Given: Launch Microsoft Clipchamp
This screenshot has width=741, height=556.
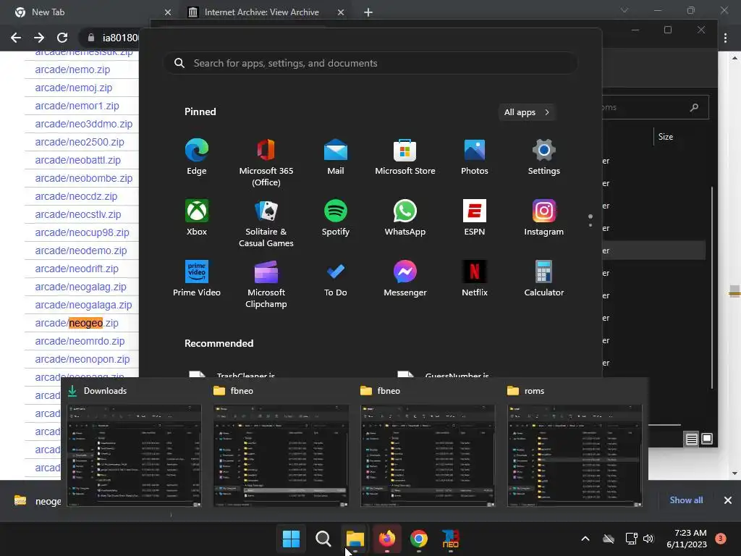Looking at the screenshot, I should [x=266, y=284].
